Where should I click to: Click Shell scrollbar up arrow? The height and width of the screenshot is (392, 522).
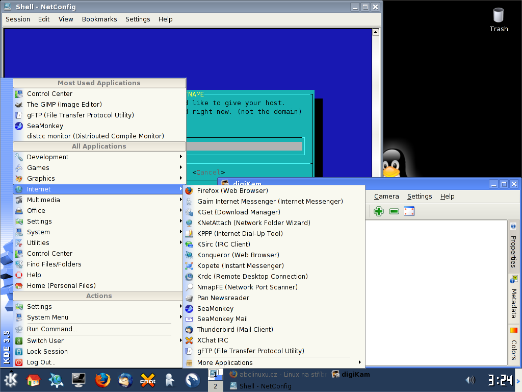[376, 32]
